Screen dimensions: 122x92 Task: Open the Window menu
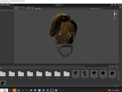click(x=5, y=3)
